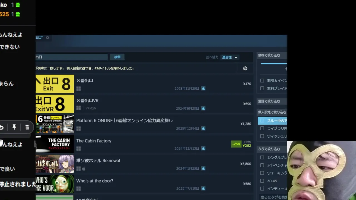
Task: Click the ¥5,800 price
Action: coord(246,164)
